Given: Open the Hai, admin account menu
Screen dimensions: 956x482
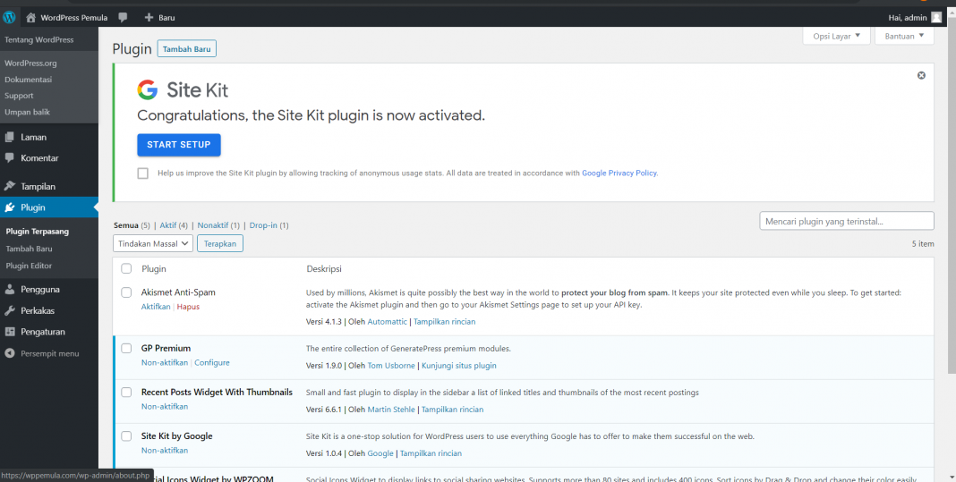Looking at the screenshot, I should coord(915,18).
